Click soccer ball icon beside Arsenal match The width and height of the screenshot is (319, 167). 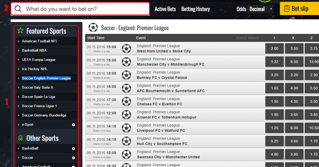coord(127,115)
